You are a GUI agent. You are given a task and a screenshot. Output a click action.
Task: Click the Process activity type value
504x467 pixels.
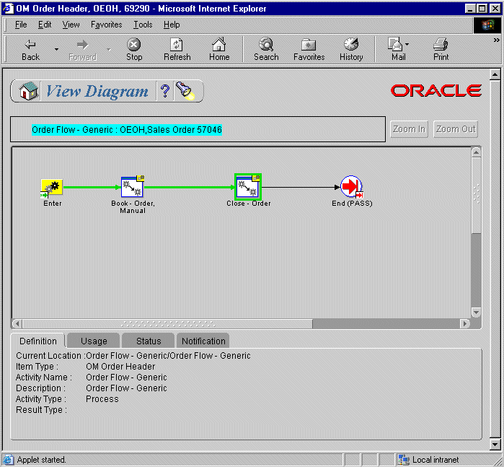click(102, 399)
